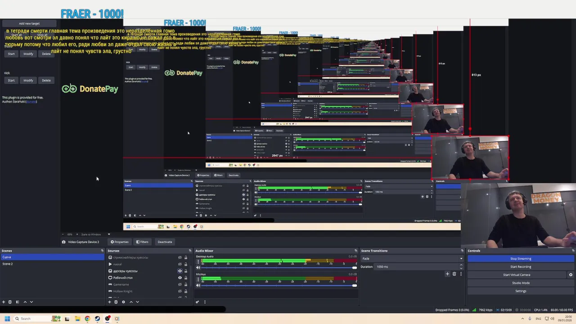Image resolution: width=576 pixels, height=324 pixels.
Task: Show the 'Hollow Knight' source
Action: 180,291
